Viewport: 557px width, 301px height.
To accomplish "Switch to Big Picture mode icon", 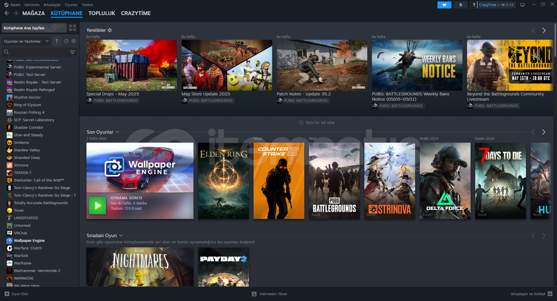I will [x=522, y=5].
